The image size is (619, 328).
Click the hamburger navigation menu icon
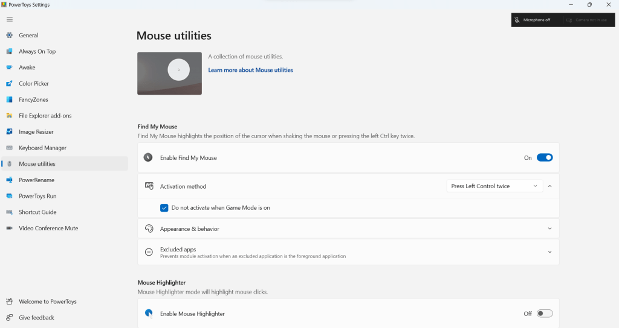pos(10,19)
